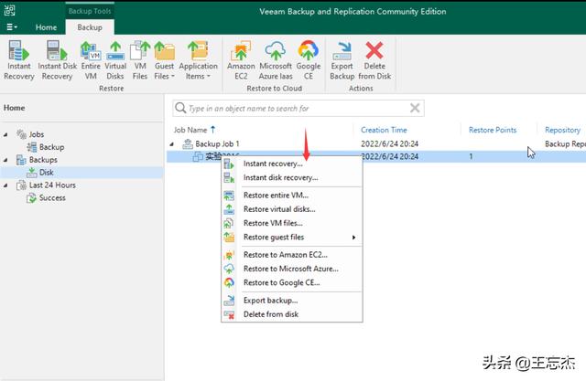Click the Home heading in navigation pane
The image size is (586, 381).
[x=15, y=108]
